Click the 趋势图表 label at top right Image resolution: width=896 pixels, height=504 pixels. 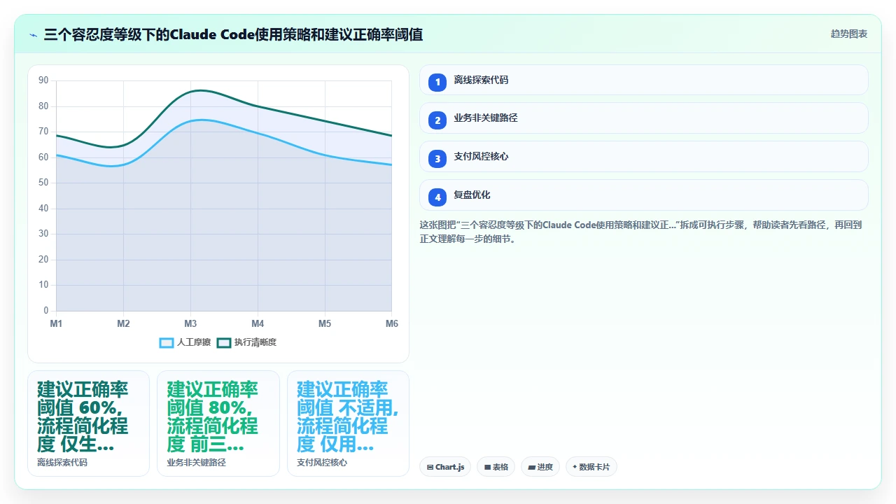849,34
